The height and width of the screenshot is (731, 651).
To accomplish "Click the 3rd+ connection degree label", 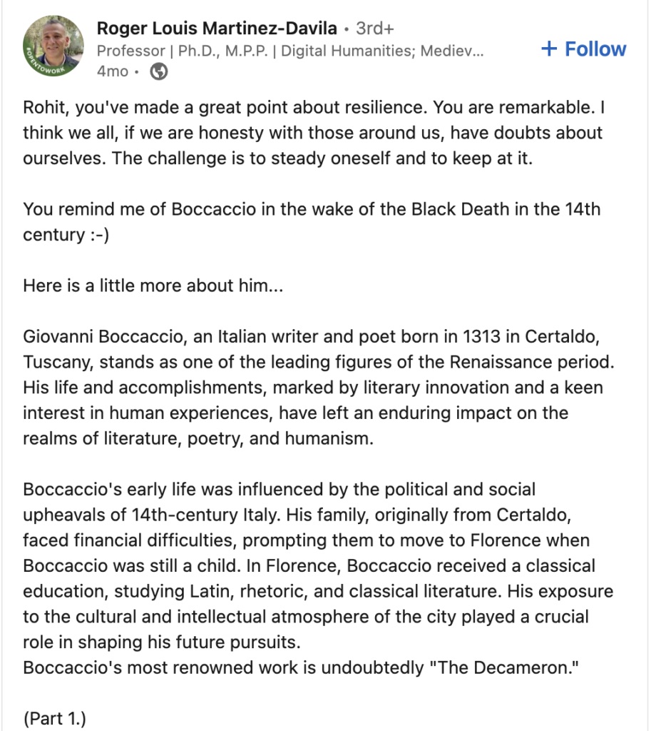I will coord(375,29).
